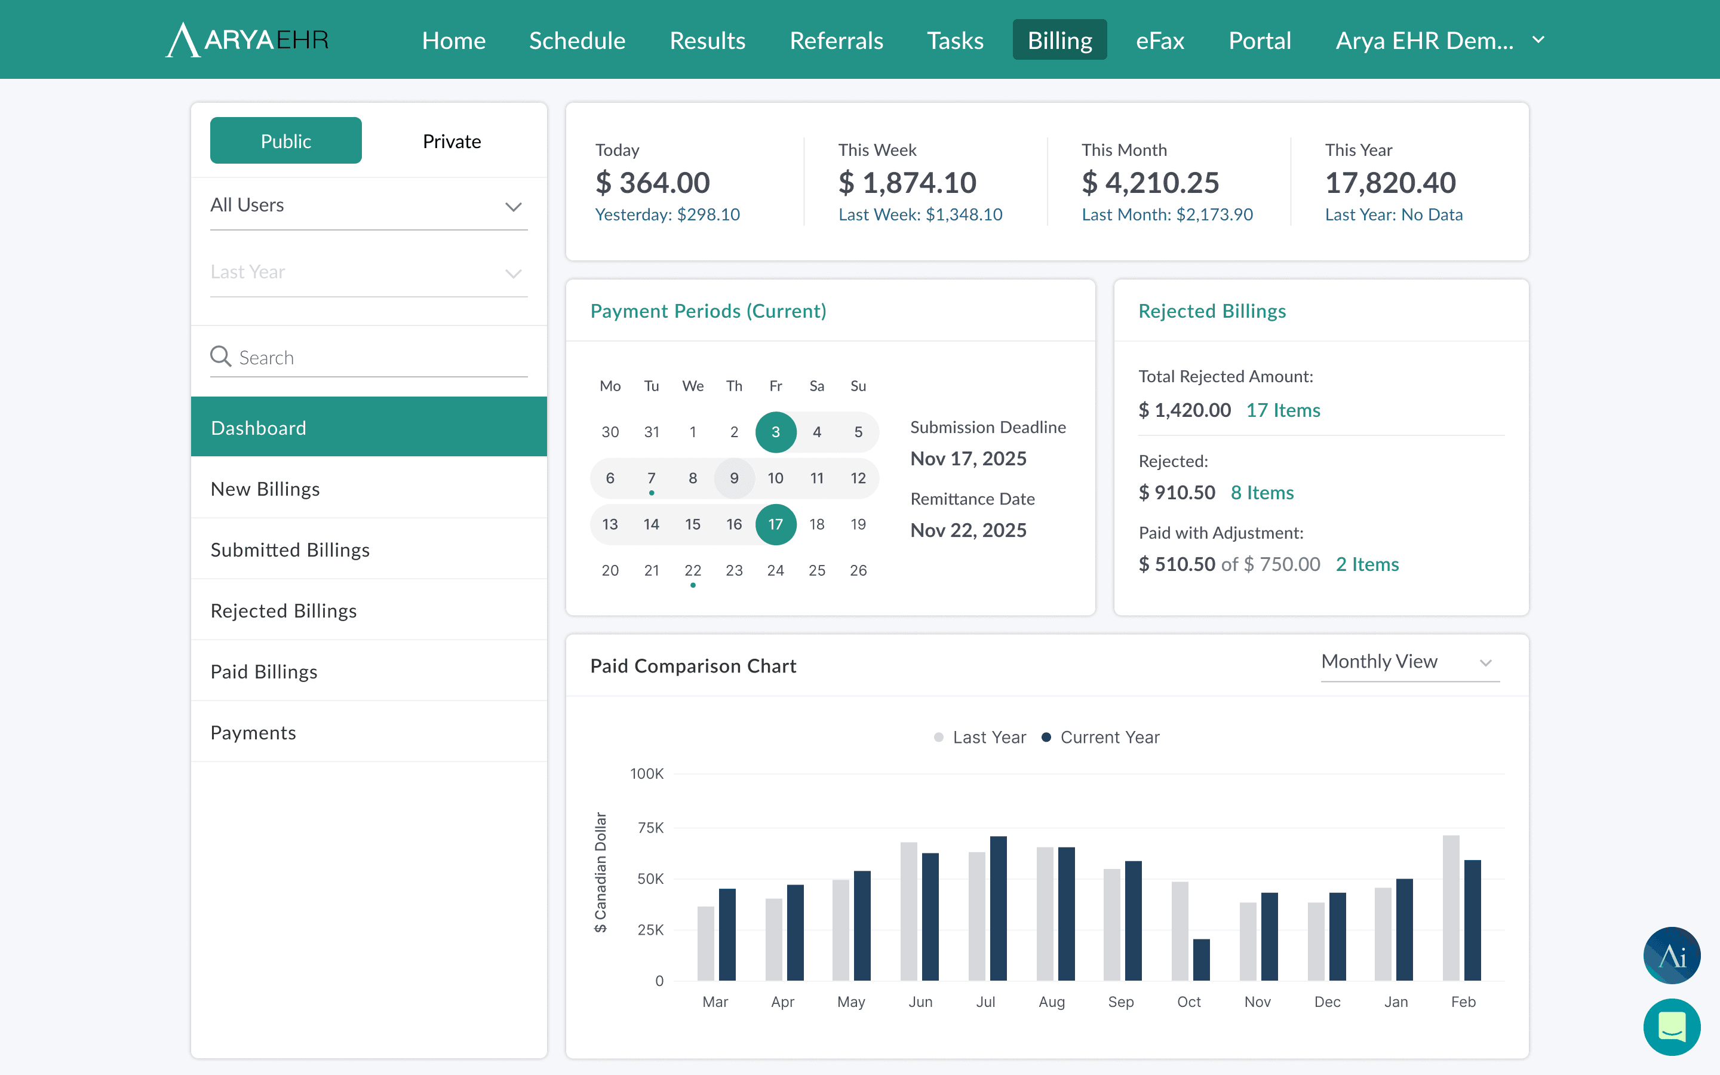Open the Schedule tab
This screenshot has height=1075, width=1720.
pyautogui.click(x=577, y=40)
